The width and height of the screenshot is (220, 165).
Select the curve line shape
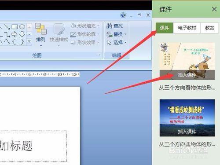(7, 42)
